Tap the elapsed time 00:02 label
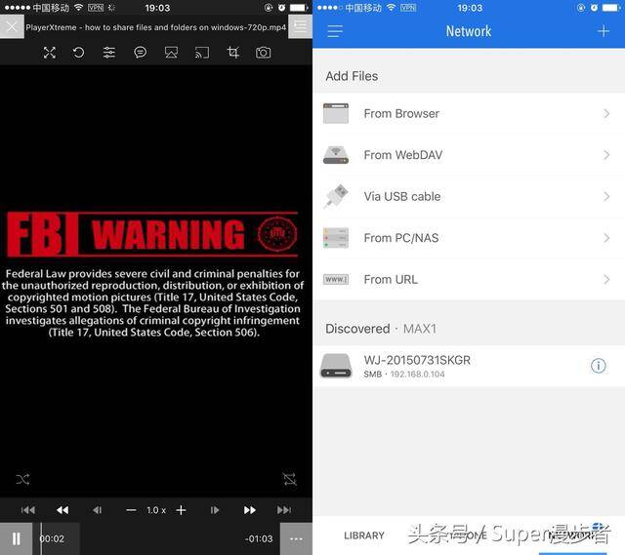The image size is (625, 555). coord(53,538)
